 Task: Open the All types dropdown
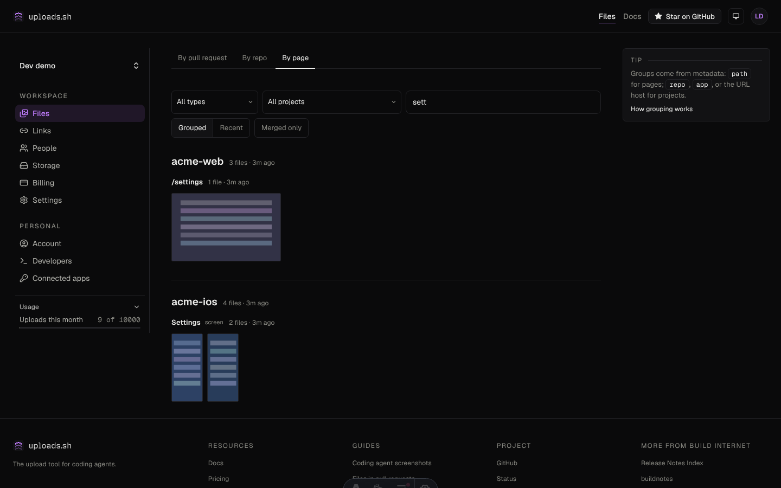click(215, 102)
